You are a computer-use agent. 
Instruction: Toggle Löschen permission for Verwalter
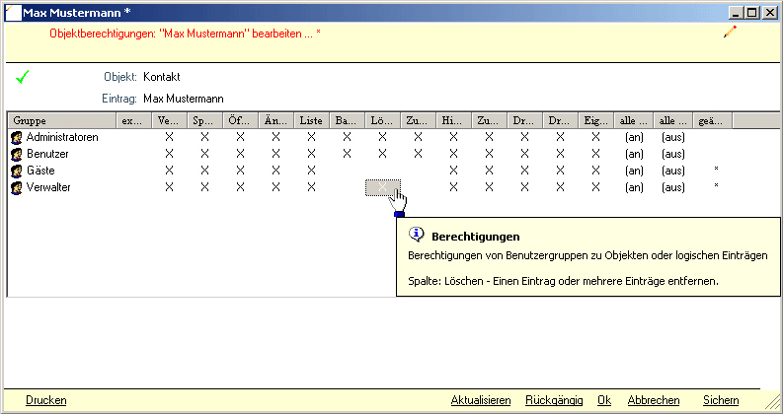tap(382, 187)
